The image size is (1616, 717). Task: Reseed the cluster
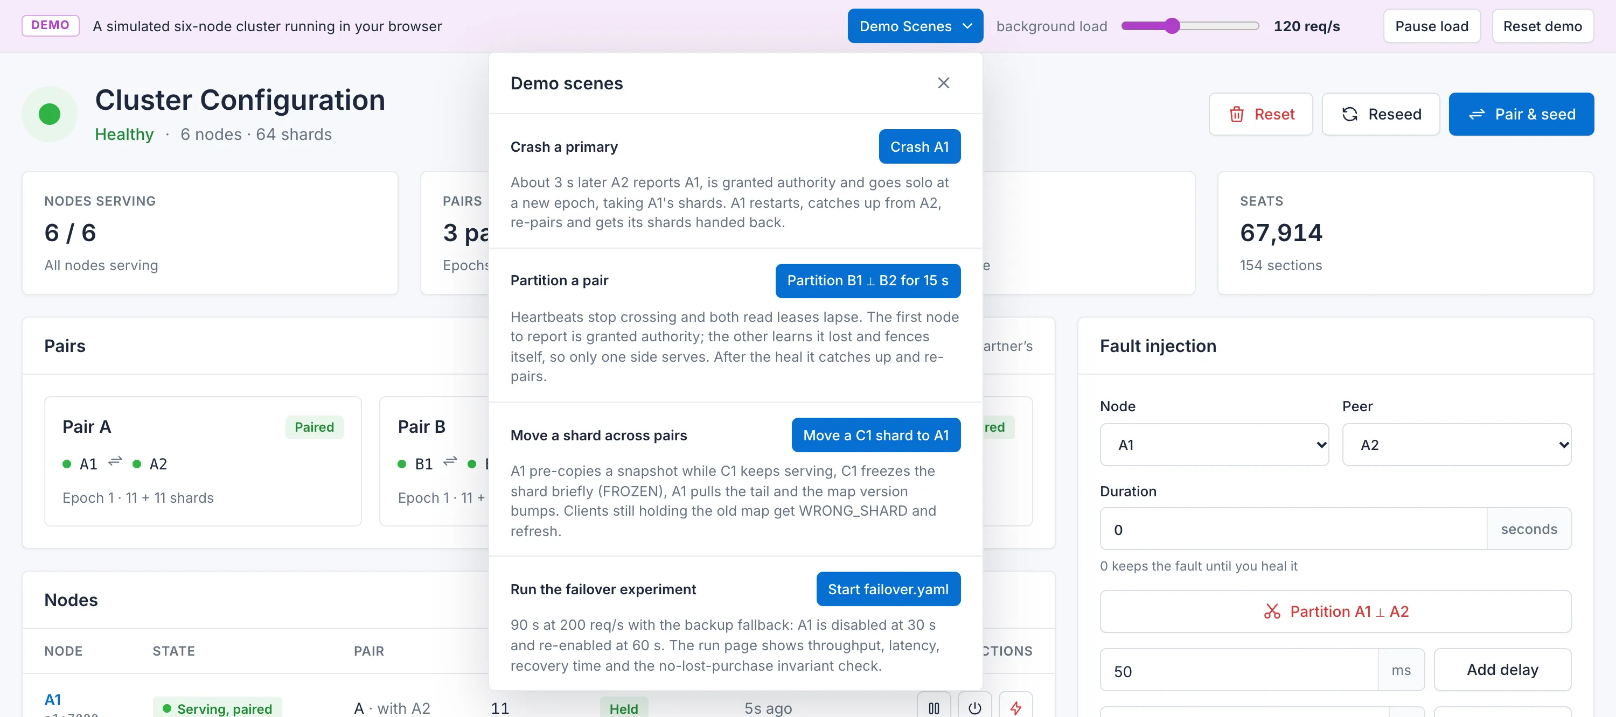[1380, 114]
